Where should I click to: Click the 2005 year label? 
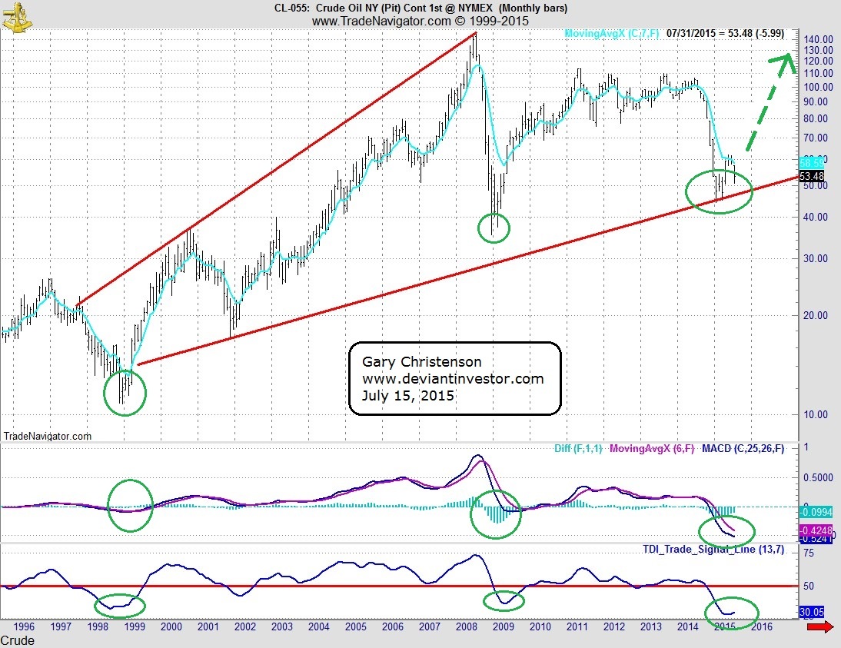point(356,626)
